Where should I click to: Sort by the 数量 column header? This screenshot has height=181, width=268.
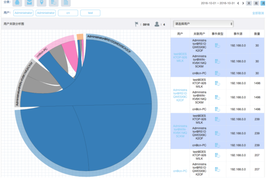point(257,34)
